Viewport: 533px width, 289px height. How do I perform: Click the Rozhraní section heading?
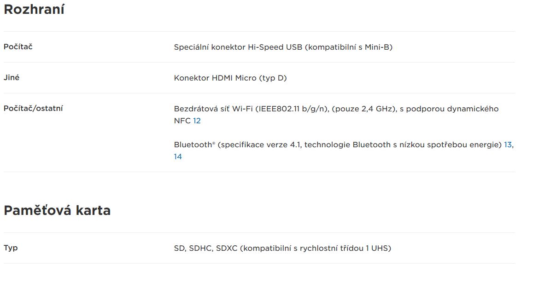coord(34,9)
